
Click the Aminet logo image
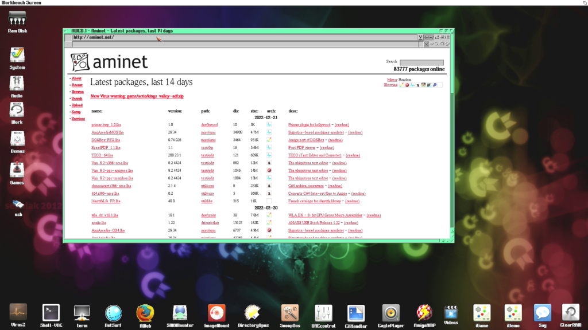[x=109, y=62]
